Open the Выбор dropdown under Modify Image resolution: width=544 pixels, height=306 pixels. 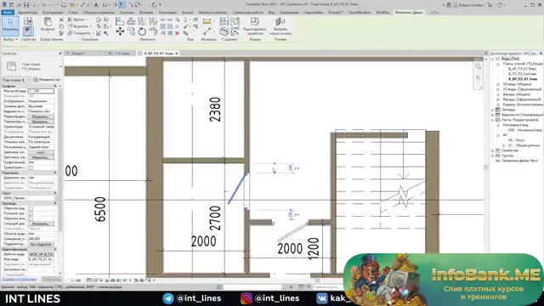10,39
